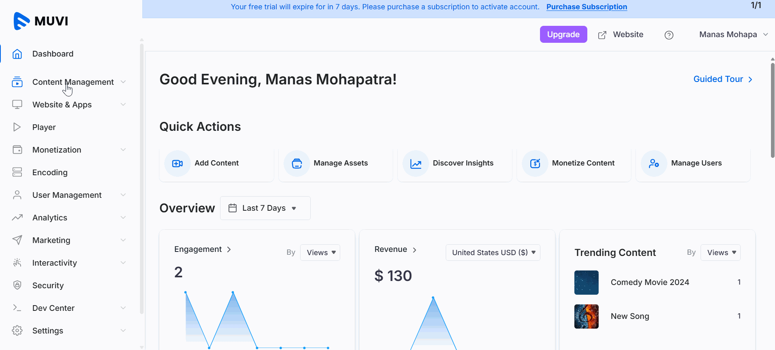The width and height of the screenshot is (775, 350).
Task: Expand the Monetization submenu chevron
Action: point(123,150)
